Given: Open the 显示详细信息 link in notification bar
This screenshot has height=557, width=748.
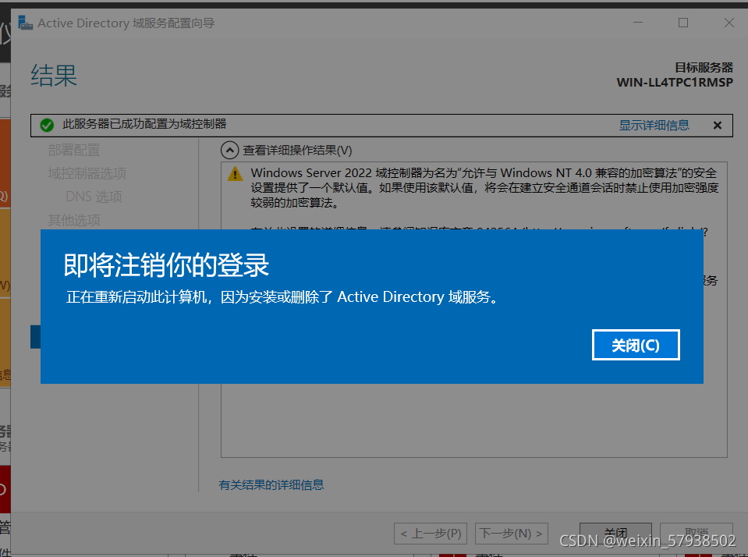Looking at the screenshot, I should pyautogui.click(x=654, y=125).
